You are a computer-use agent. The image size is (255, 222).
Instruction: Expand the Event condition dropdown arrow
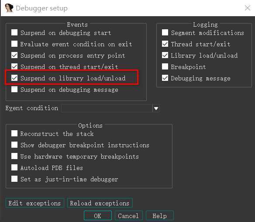(156, 108)
